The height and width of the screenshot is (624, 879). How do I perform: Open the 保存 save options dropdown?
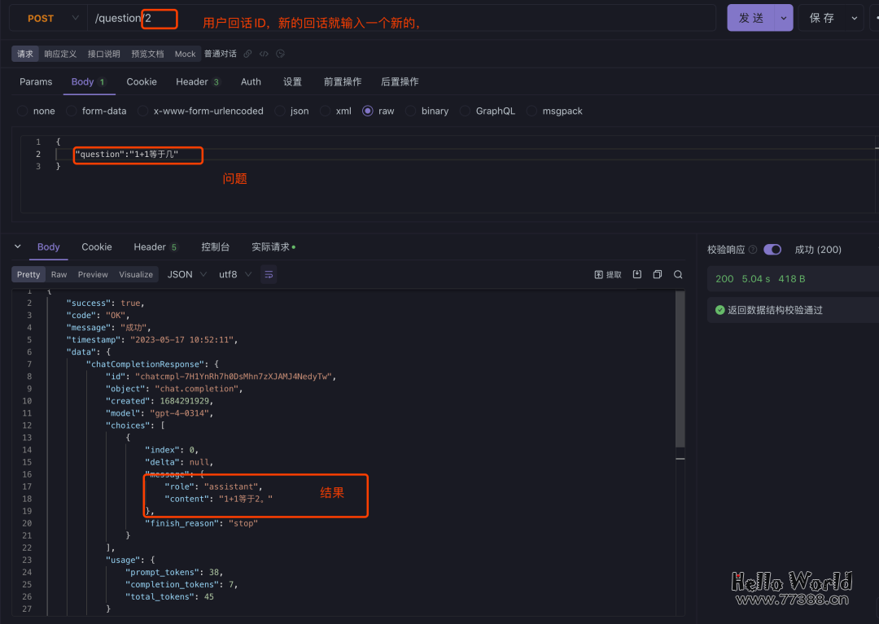pos(855,18)
